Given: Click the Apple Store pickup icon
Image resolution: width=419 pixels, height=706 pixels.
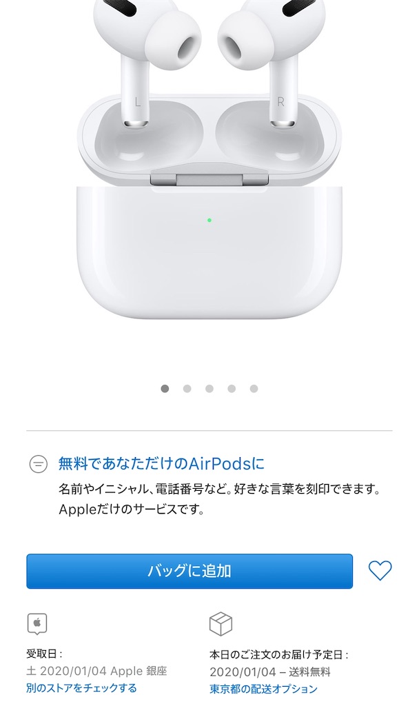Looking at the screenshot, I should 37,624.
